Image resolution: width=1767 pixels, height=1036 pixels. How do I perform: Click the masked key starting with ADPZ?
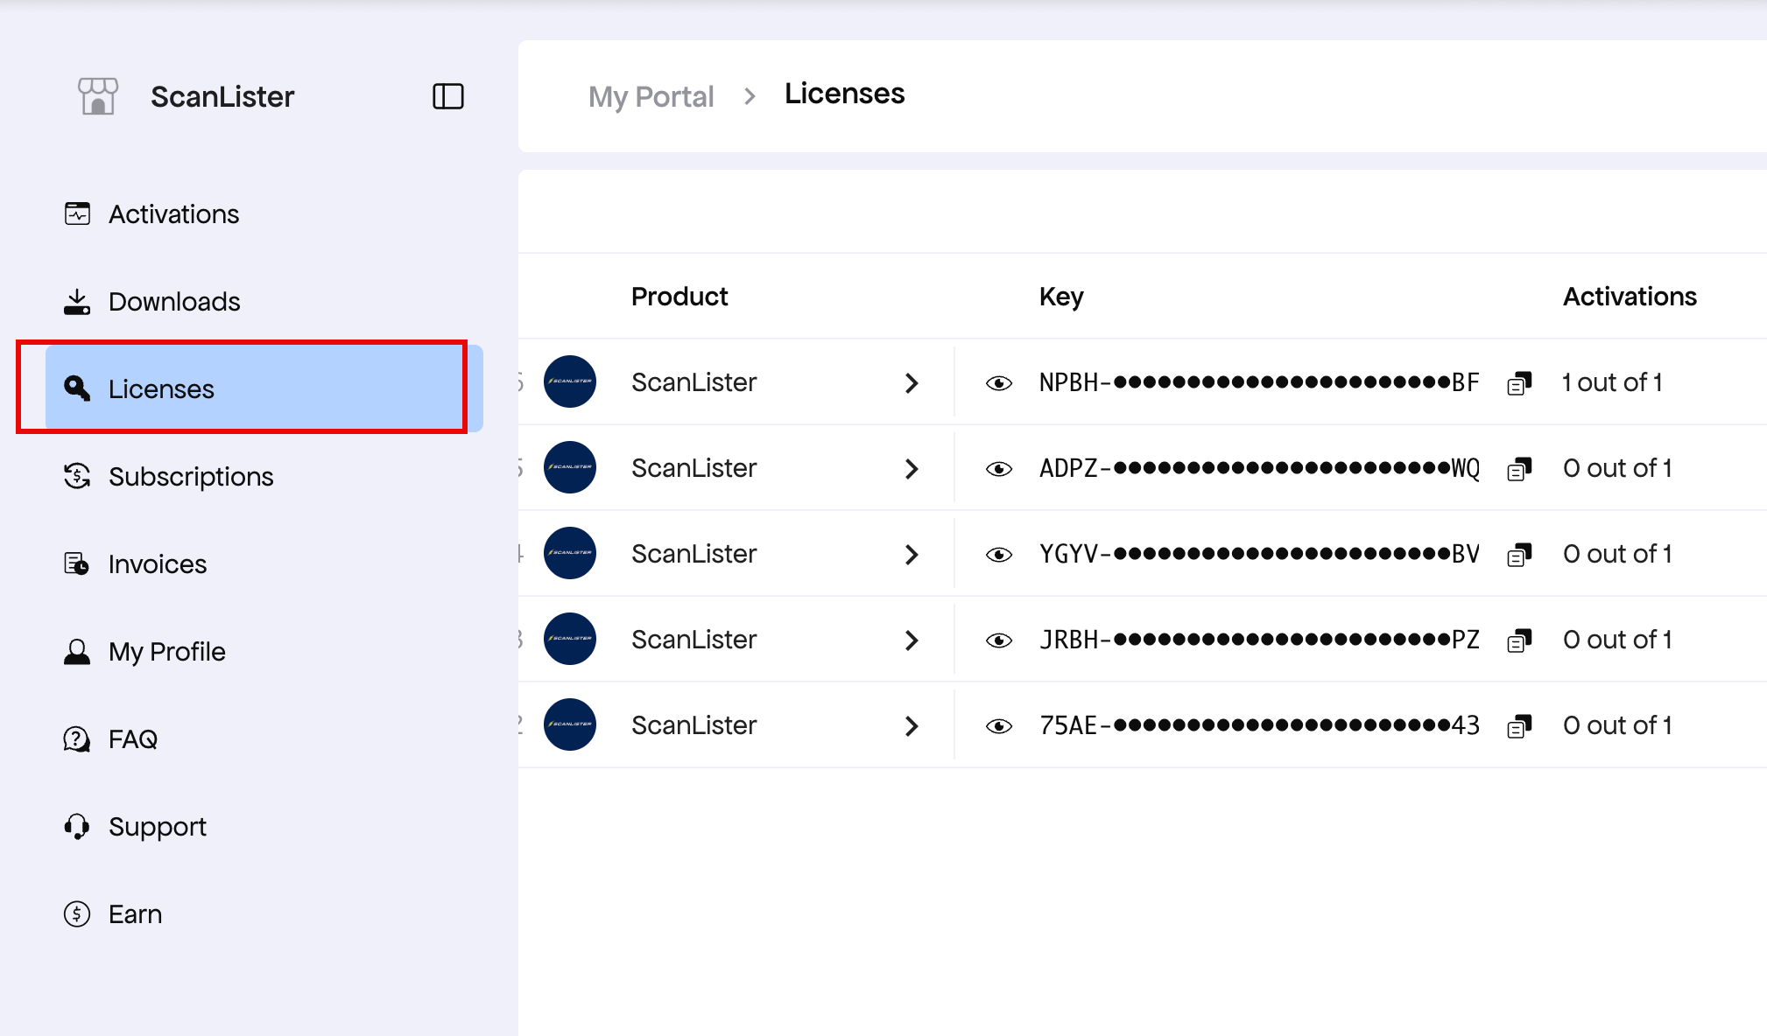tap(1259, 468)
